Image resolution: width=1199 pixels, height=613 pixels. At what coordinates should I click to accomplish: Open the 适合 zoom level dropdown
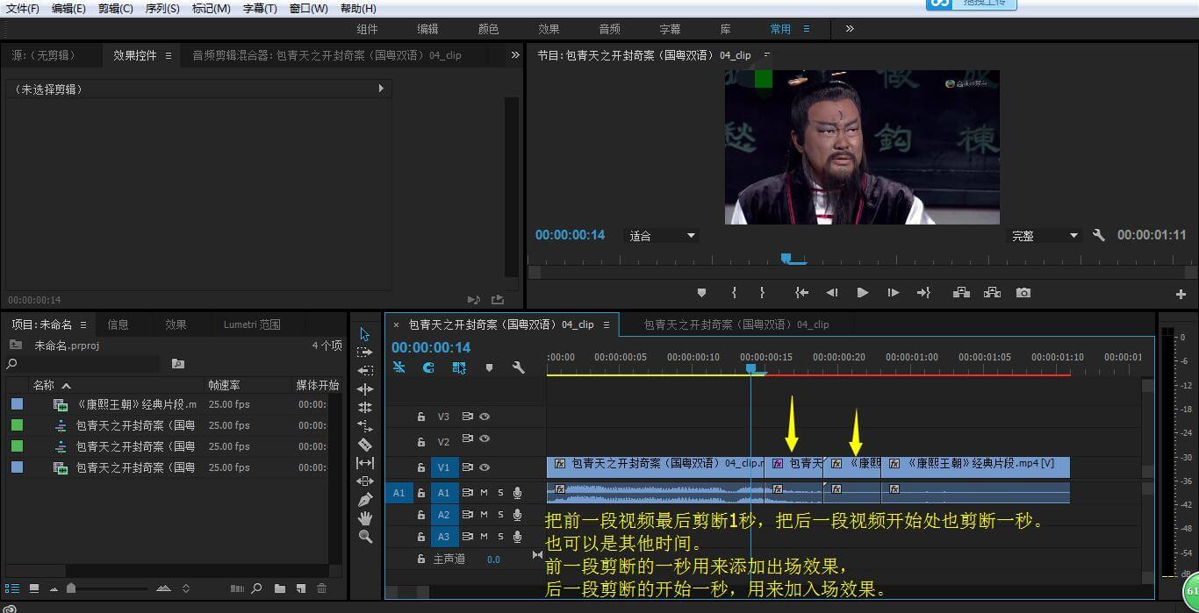pos(662,236)
